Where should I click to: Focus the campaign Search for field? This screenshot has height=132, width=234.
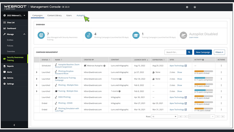tap(175, 52)
